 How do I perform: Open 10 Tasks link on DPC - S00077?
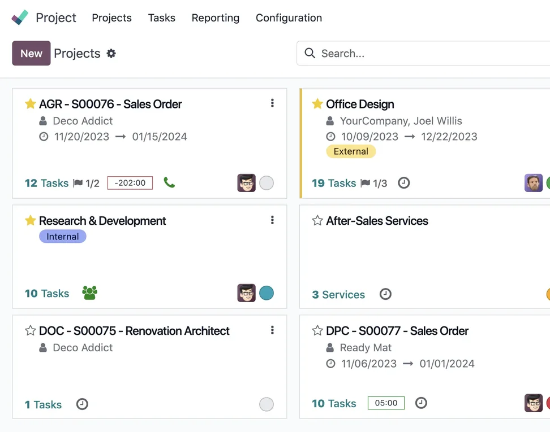pyautogui.click(x=334, y=404)
